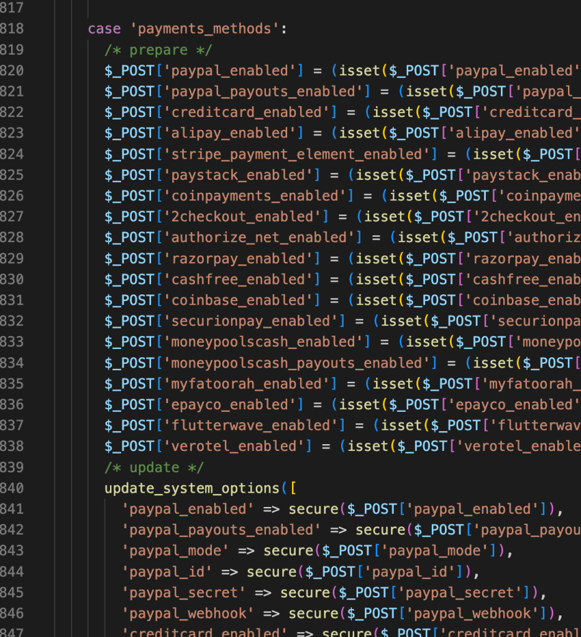Click 'moneypoolscash_payouts_enabled' on line 834
The image size is (581, 637).
tap(296, 363)
